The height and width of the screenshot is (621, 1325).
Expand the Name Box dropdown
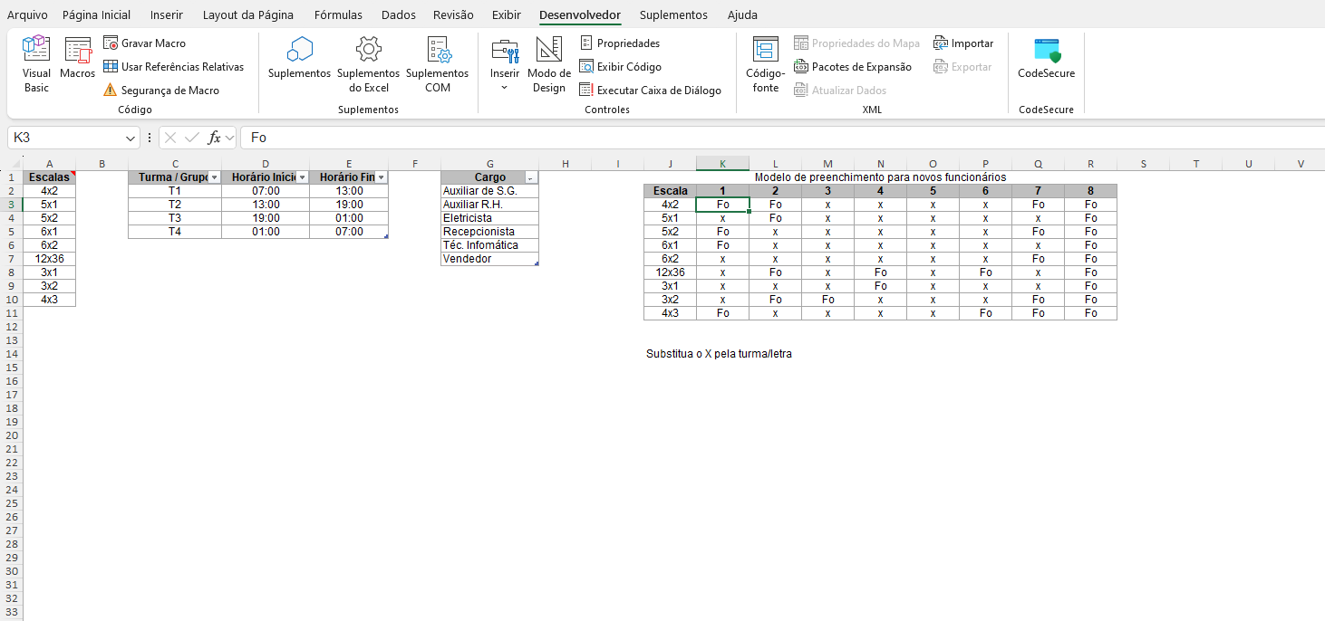tap(131, 138)
